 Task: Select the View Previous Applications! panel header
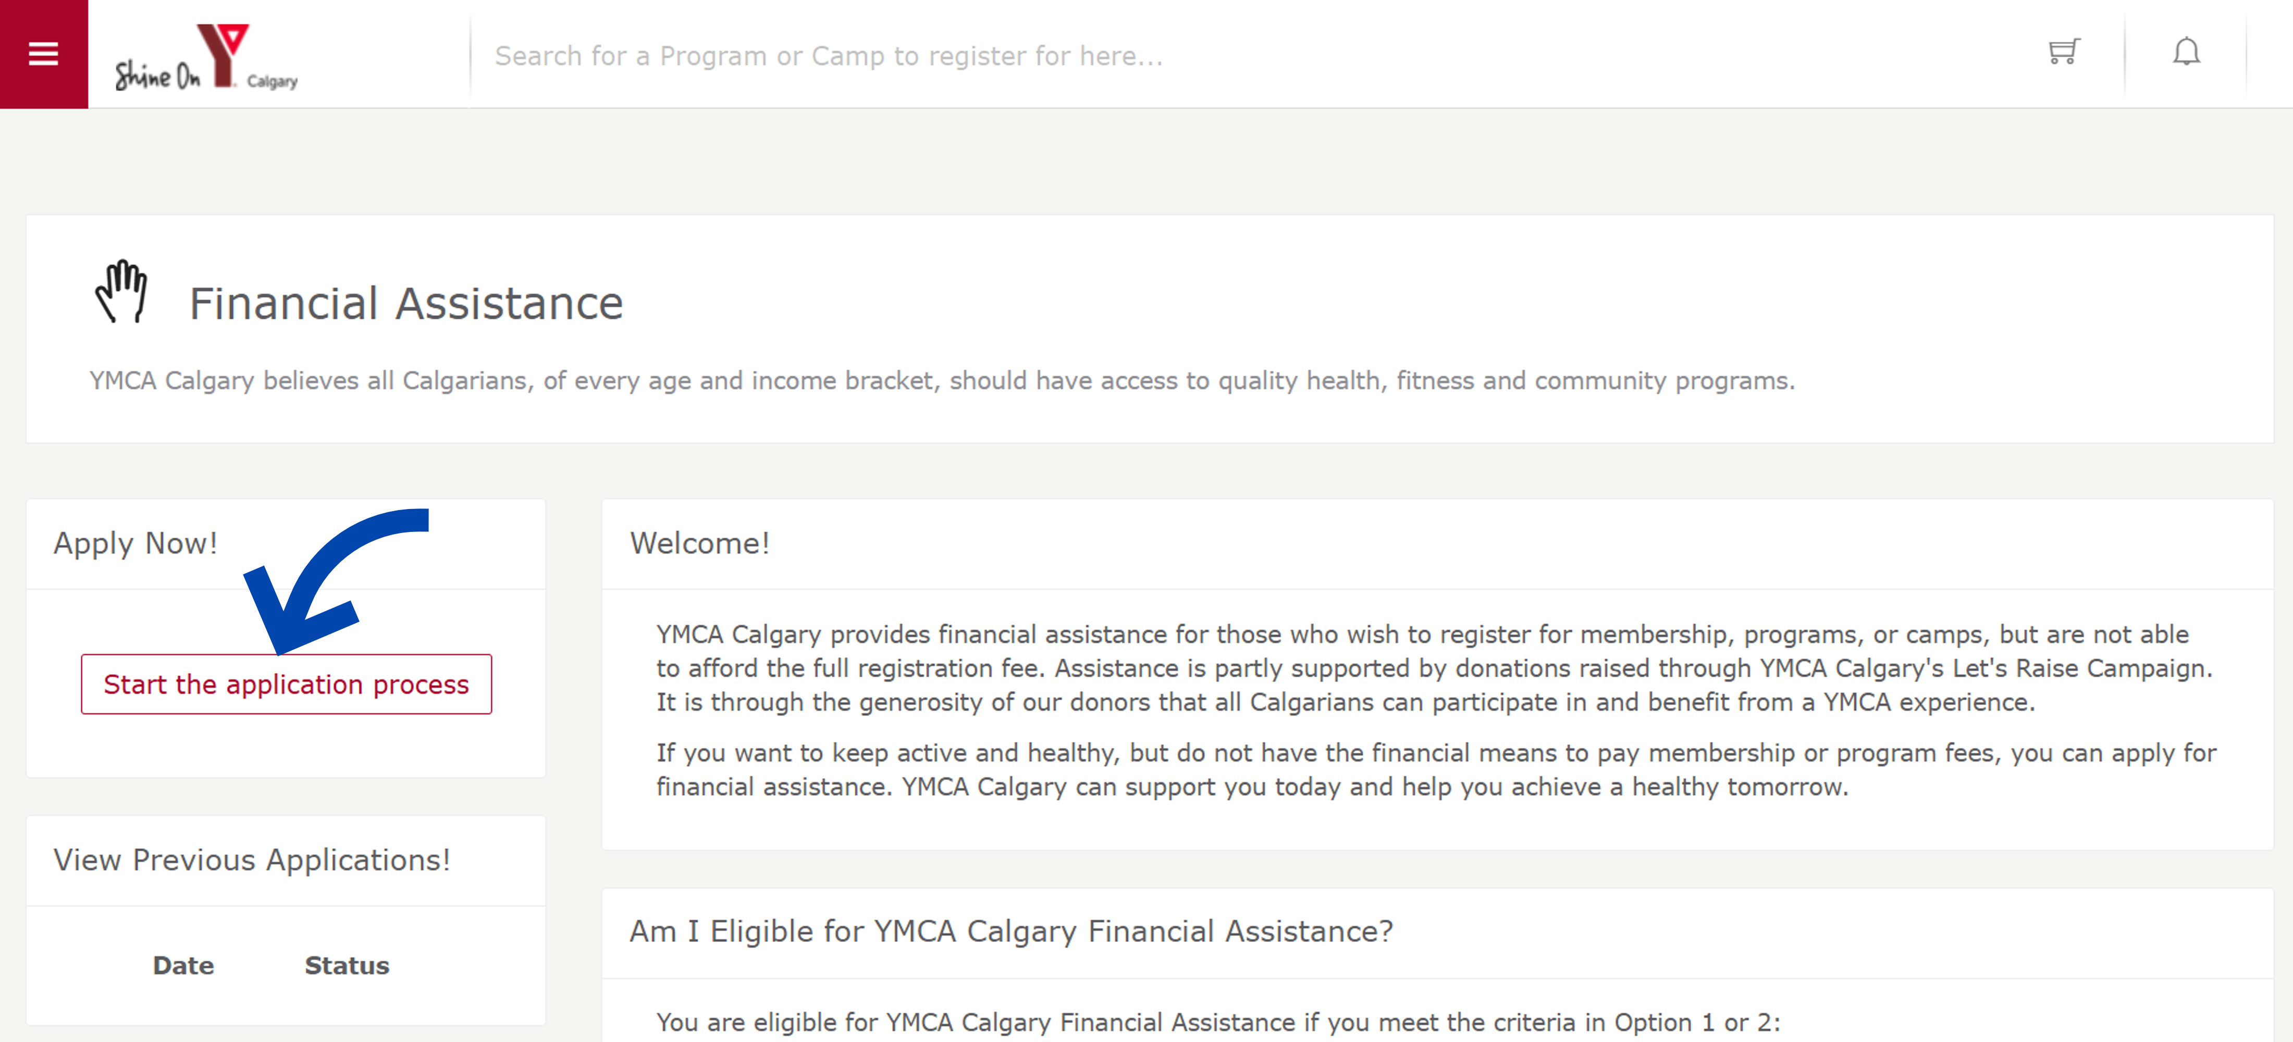(252, 861)
